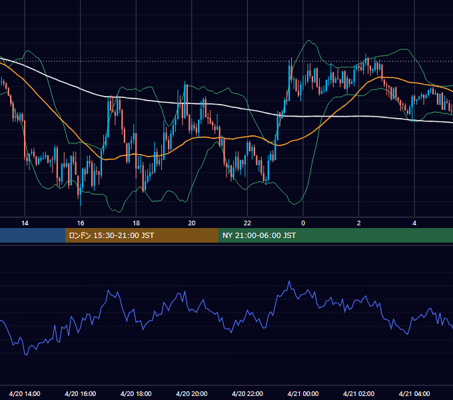The height and width of the screenshot is (400, 453).
Task: Click the 4/21 00:00 label on the lower axis
Action: click(303, 393)
